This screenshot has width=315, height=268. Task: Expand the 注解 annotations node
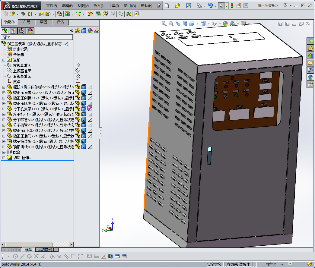(4, 60)
